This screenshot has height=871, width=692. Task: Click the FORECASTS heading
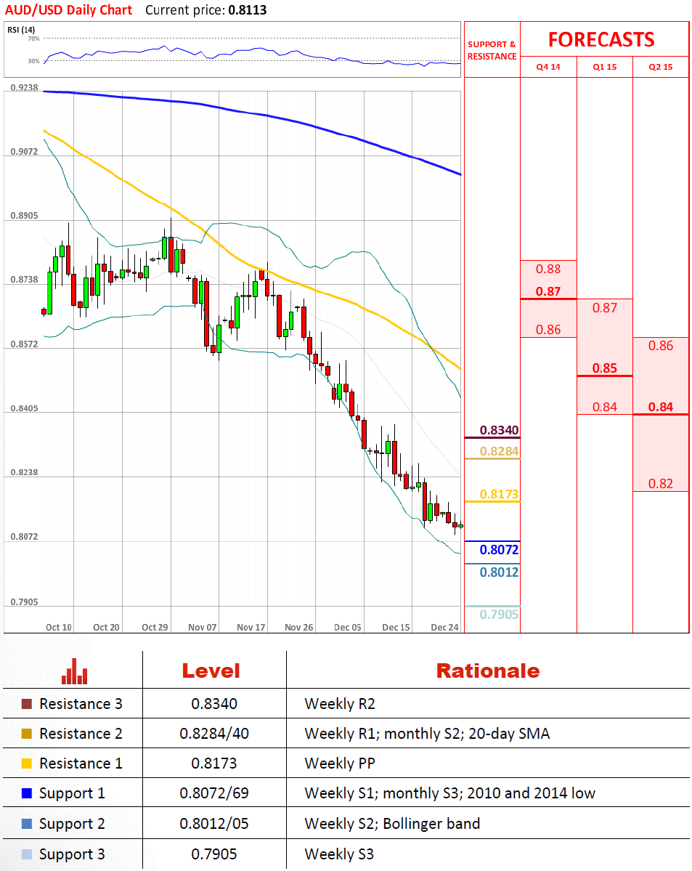coord(601,39)
